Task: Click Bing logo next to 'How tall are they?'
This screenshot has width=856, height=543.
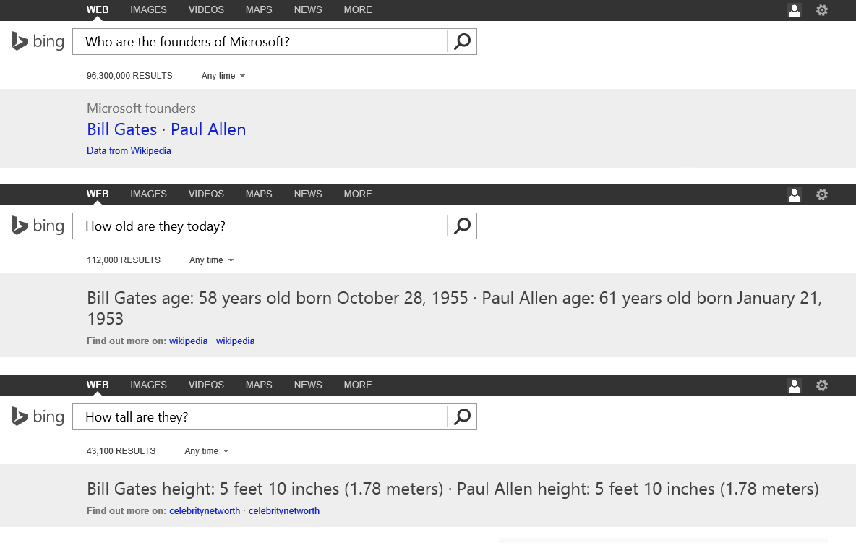Action: (38, 417)
